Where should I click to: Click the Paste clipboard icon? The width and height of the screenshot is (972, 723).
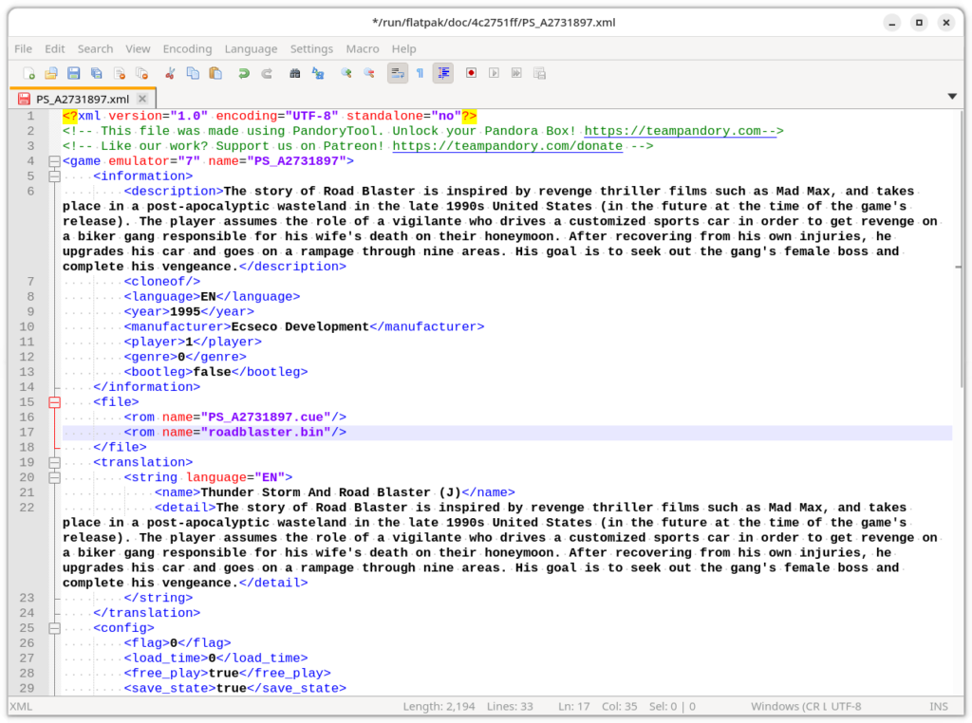pos(215,73)
